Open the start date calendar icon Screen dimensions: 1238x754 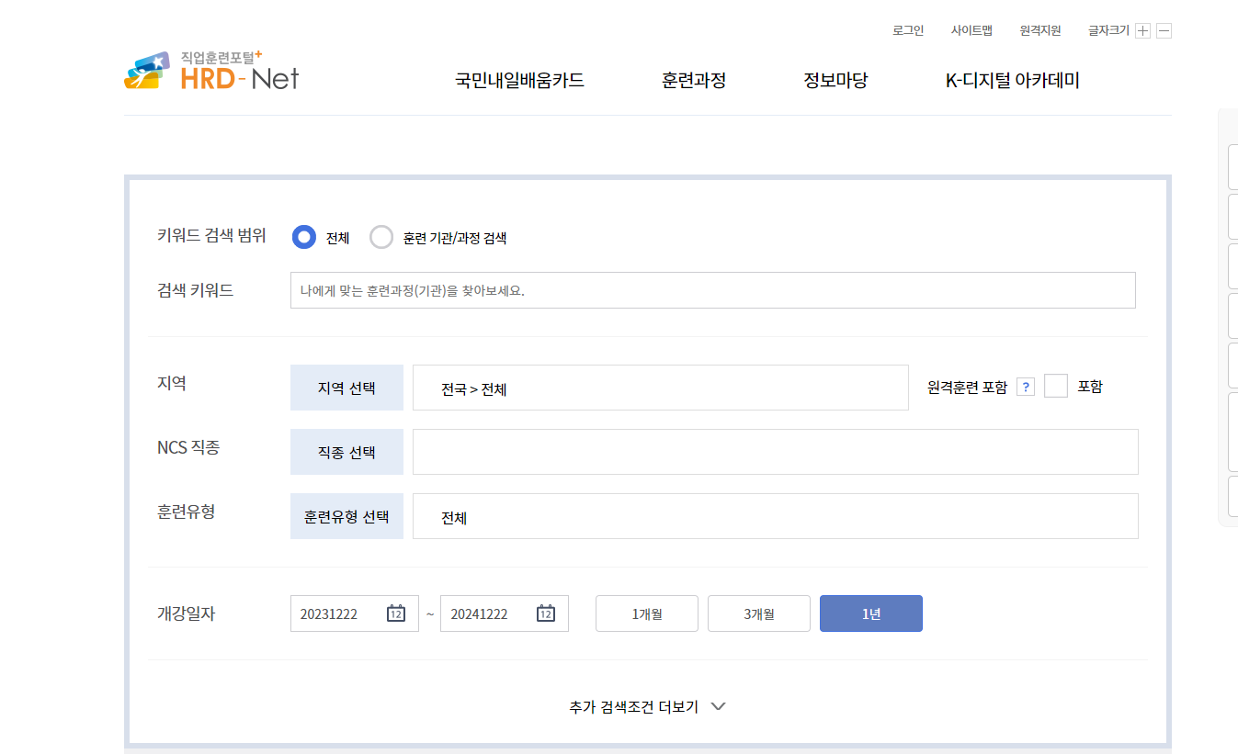click(396, 613)
